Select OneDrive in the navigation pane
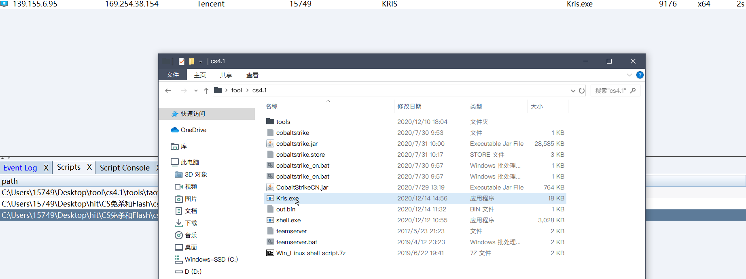Image resolution: width=746 pixels, height=279 pixels. point(193,130)
